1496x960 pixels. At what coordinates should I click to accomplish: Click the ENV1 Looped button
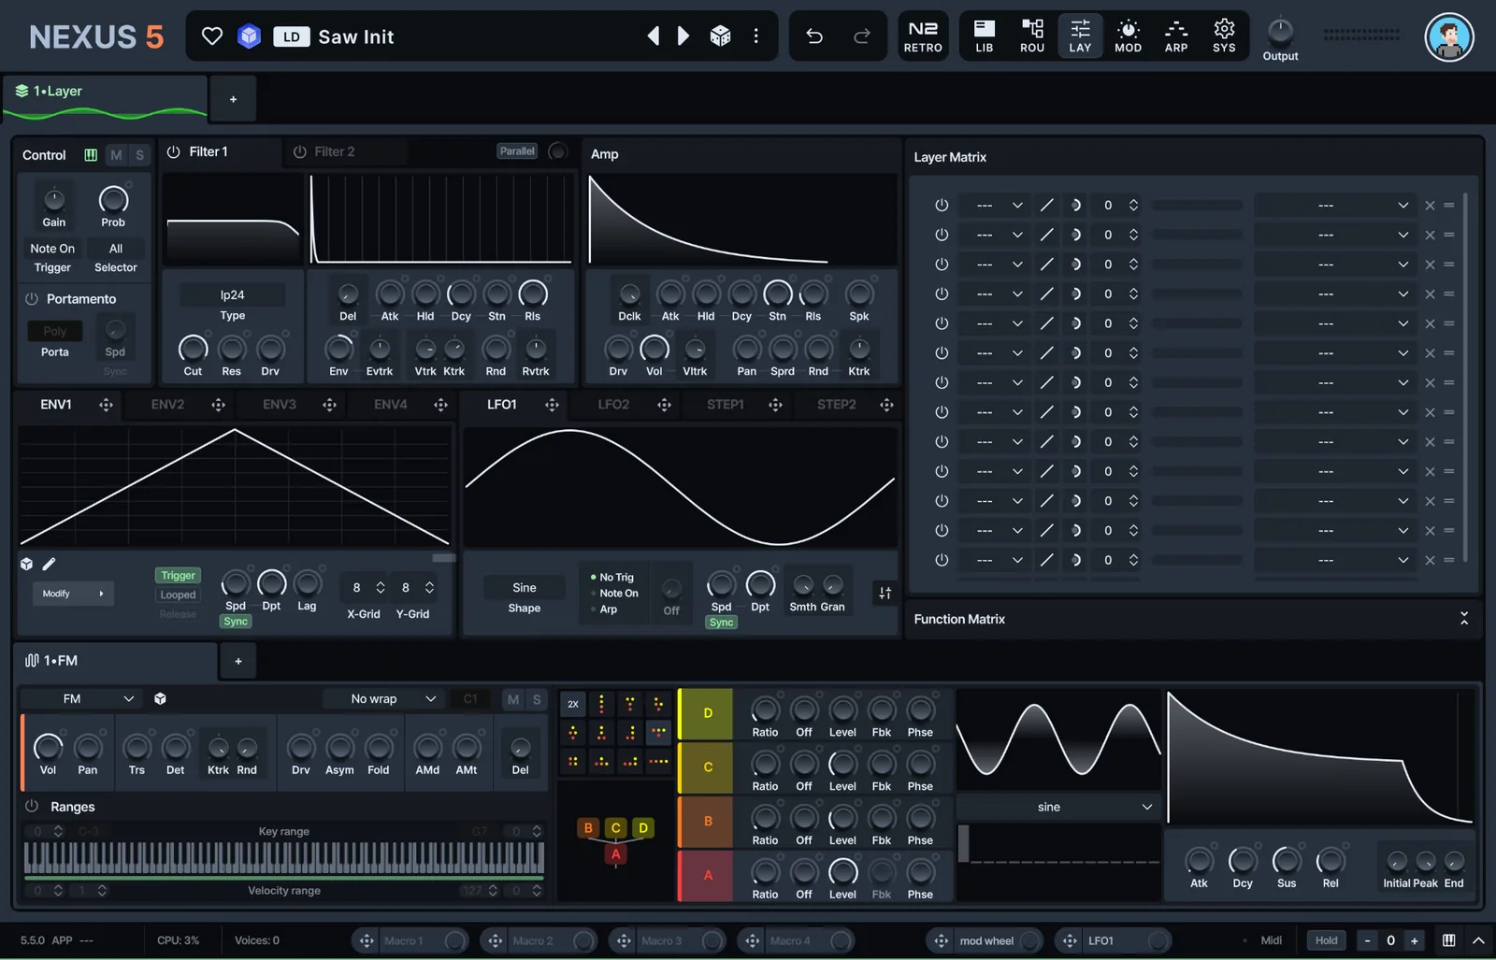click(178, 595)
